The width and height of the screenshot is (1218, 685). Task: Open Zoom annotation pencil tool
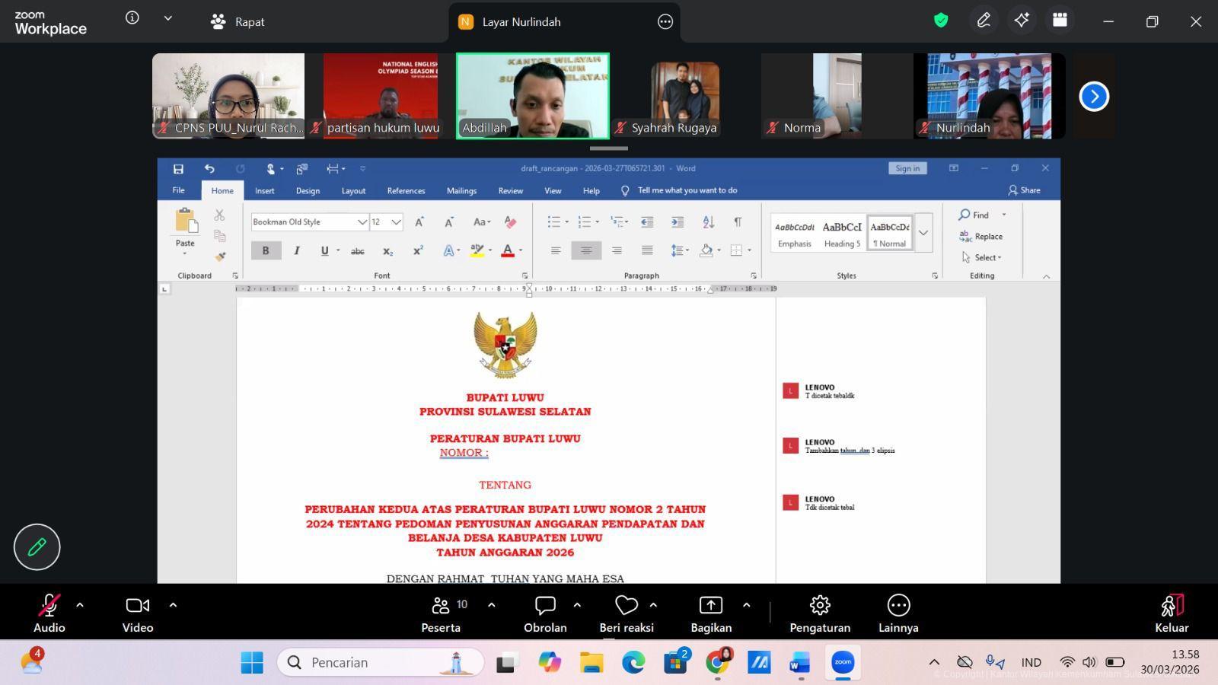coord(984,21)
